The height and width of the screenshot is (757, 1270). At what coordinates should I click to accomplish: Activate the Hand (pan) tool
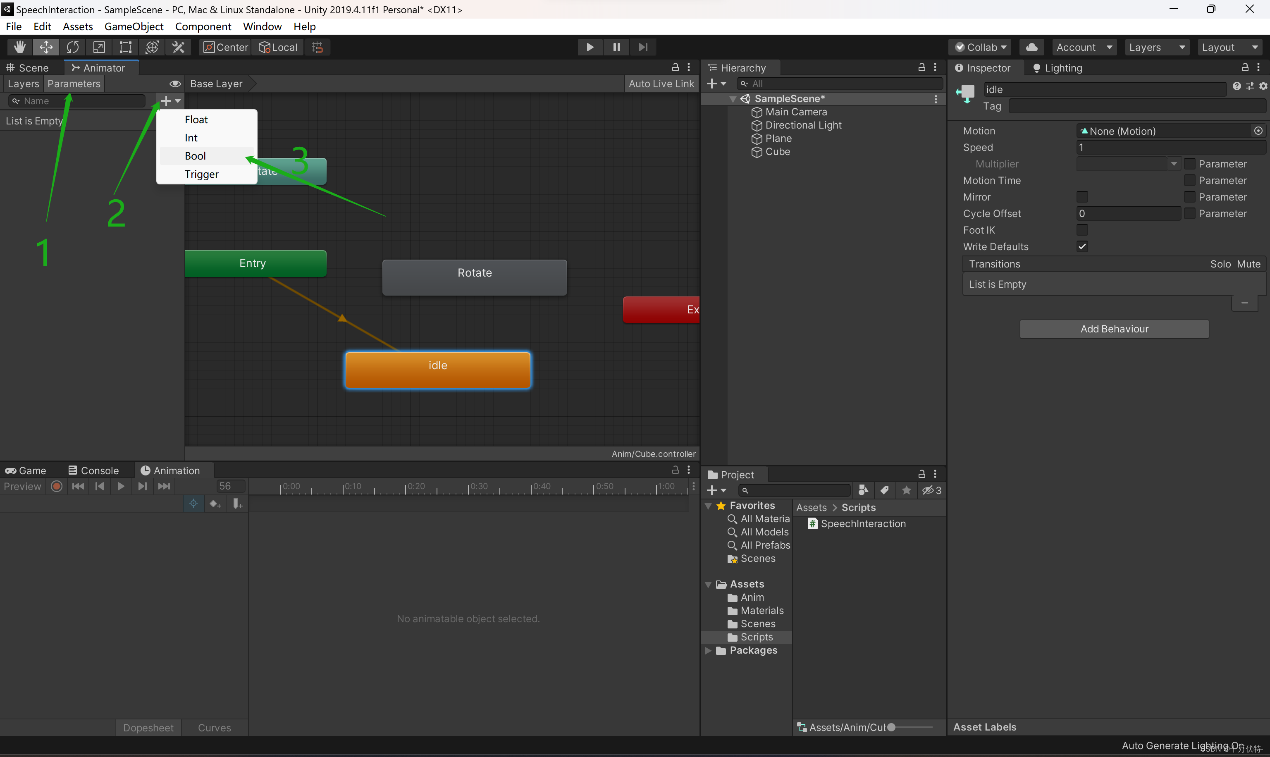point(19,47)
